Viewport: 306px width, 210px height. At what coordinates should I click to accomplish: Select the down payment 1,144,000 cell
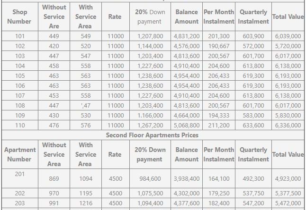point(150,46)
